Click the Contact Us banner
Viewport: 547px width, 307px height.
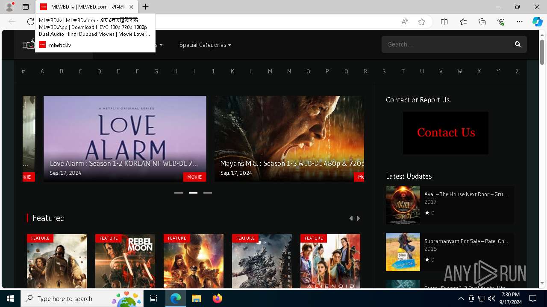[446, 133]
